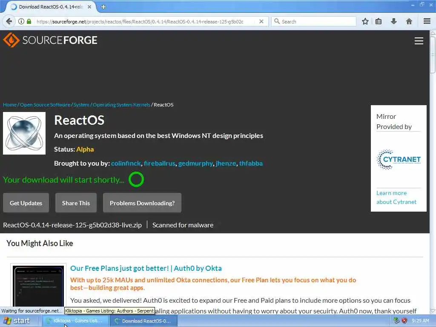436x327 pixels.
Task: Click the scrollbar up arrow
Action: pos(433,33)
